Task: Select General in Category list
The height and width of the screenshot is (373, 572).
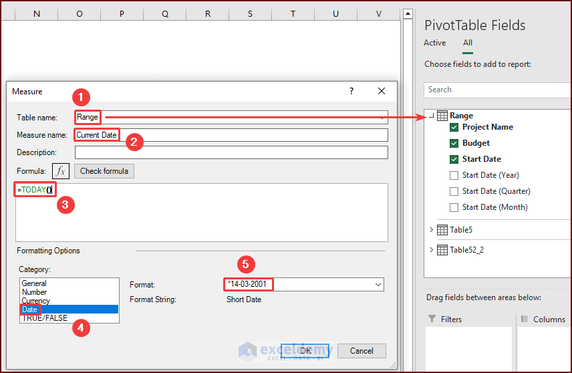Action: tap(69, 283)
